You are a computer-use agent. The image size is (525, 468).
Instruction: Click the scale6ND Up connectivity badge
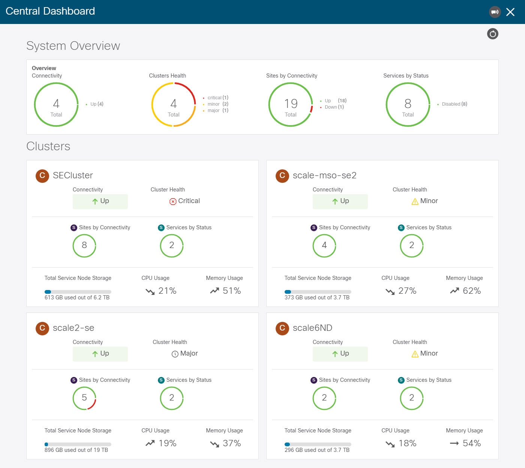[x=340, y=354]
